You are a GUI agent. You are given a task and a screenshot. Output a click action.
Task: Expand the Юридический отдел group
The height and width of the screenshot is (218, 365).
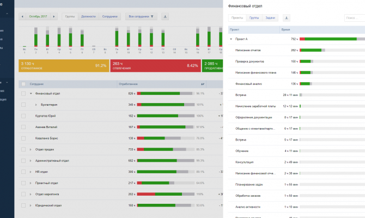(31, 205)
